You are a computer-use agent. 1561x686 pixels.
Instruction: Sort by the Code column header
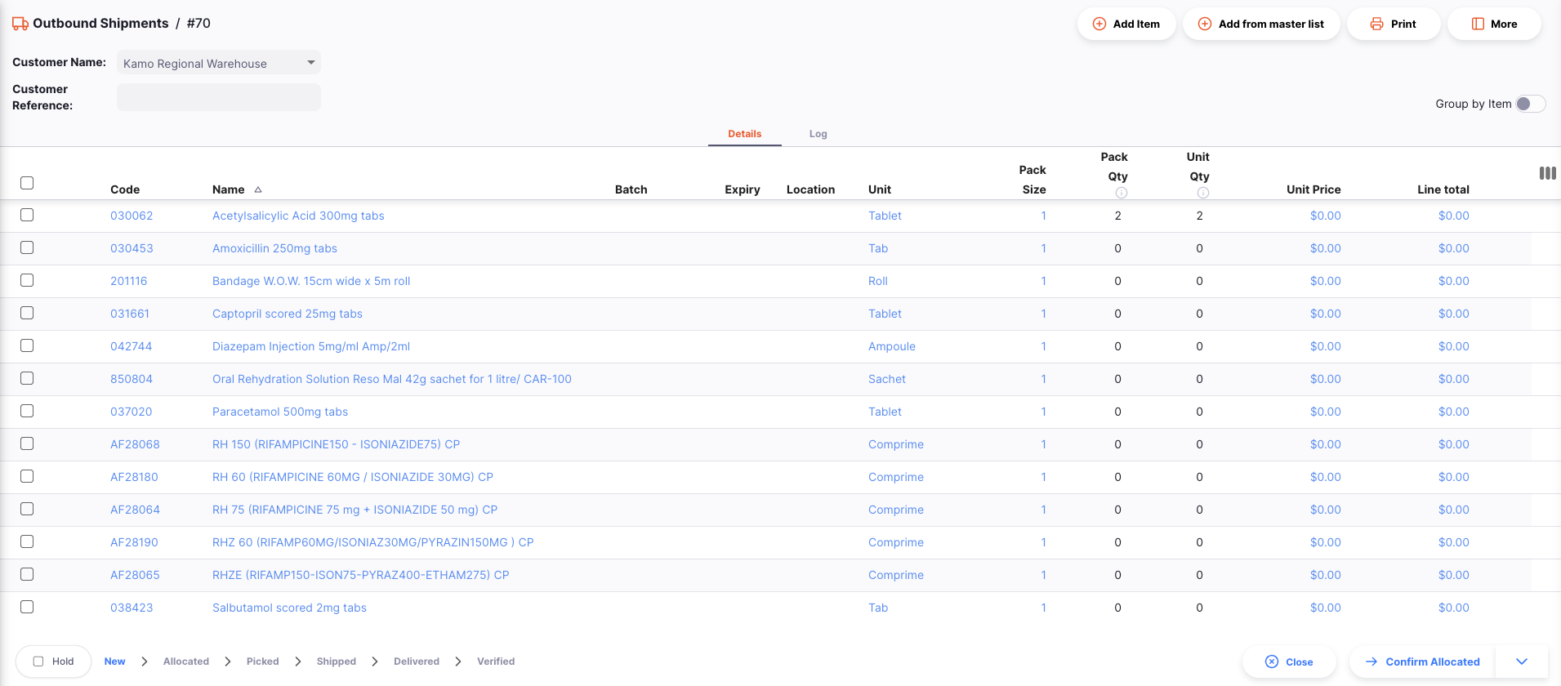[x=125, y=189]
